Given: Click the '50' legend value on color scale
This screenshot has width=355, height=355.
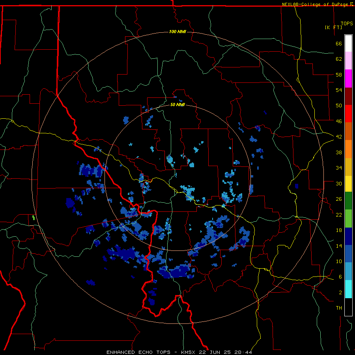Looking at the screenshot, I should [x=339, y=106].
